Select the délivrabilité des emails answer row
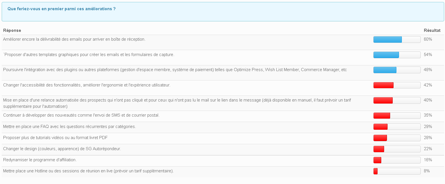 (x=223, y=42)
